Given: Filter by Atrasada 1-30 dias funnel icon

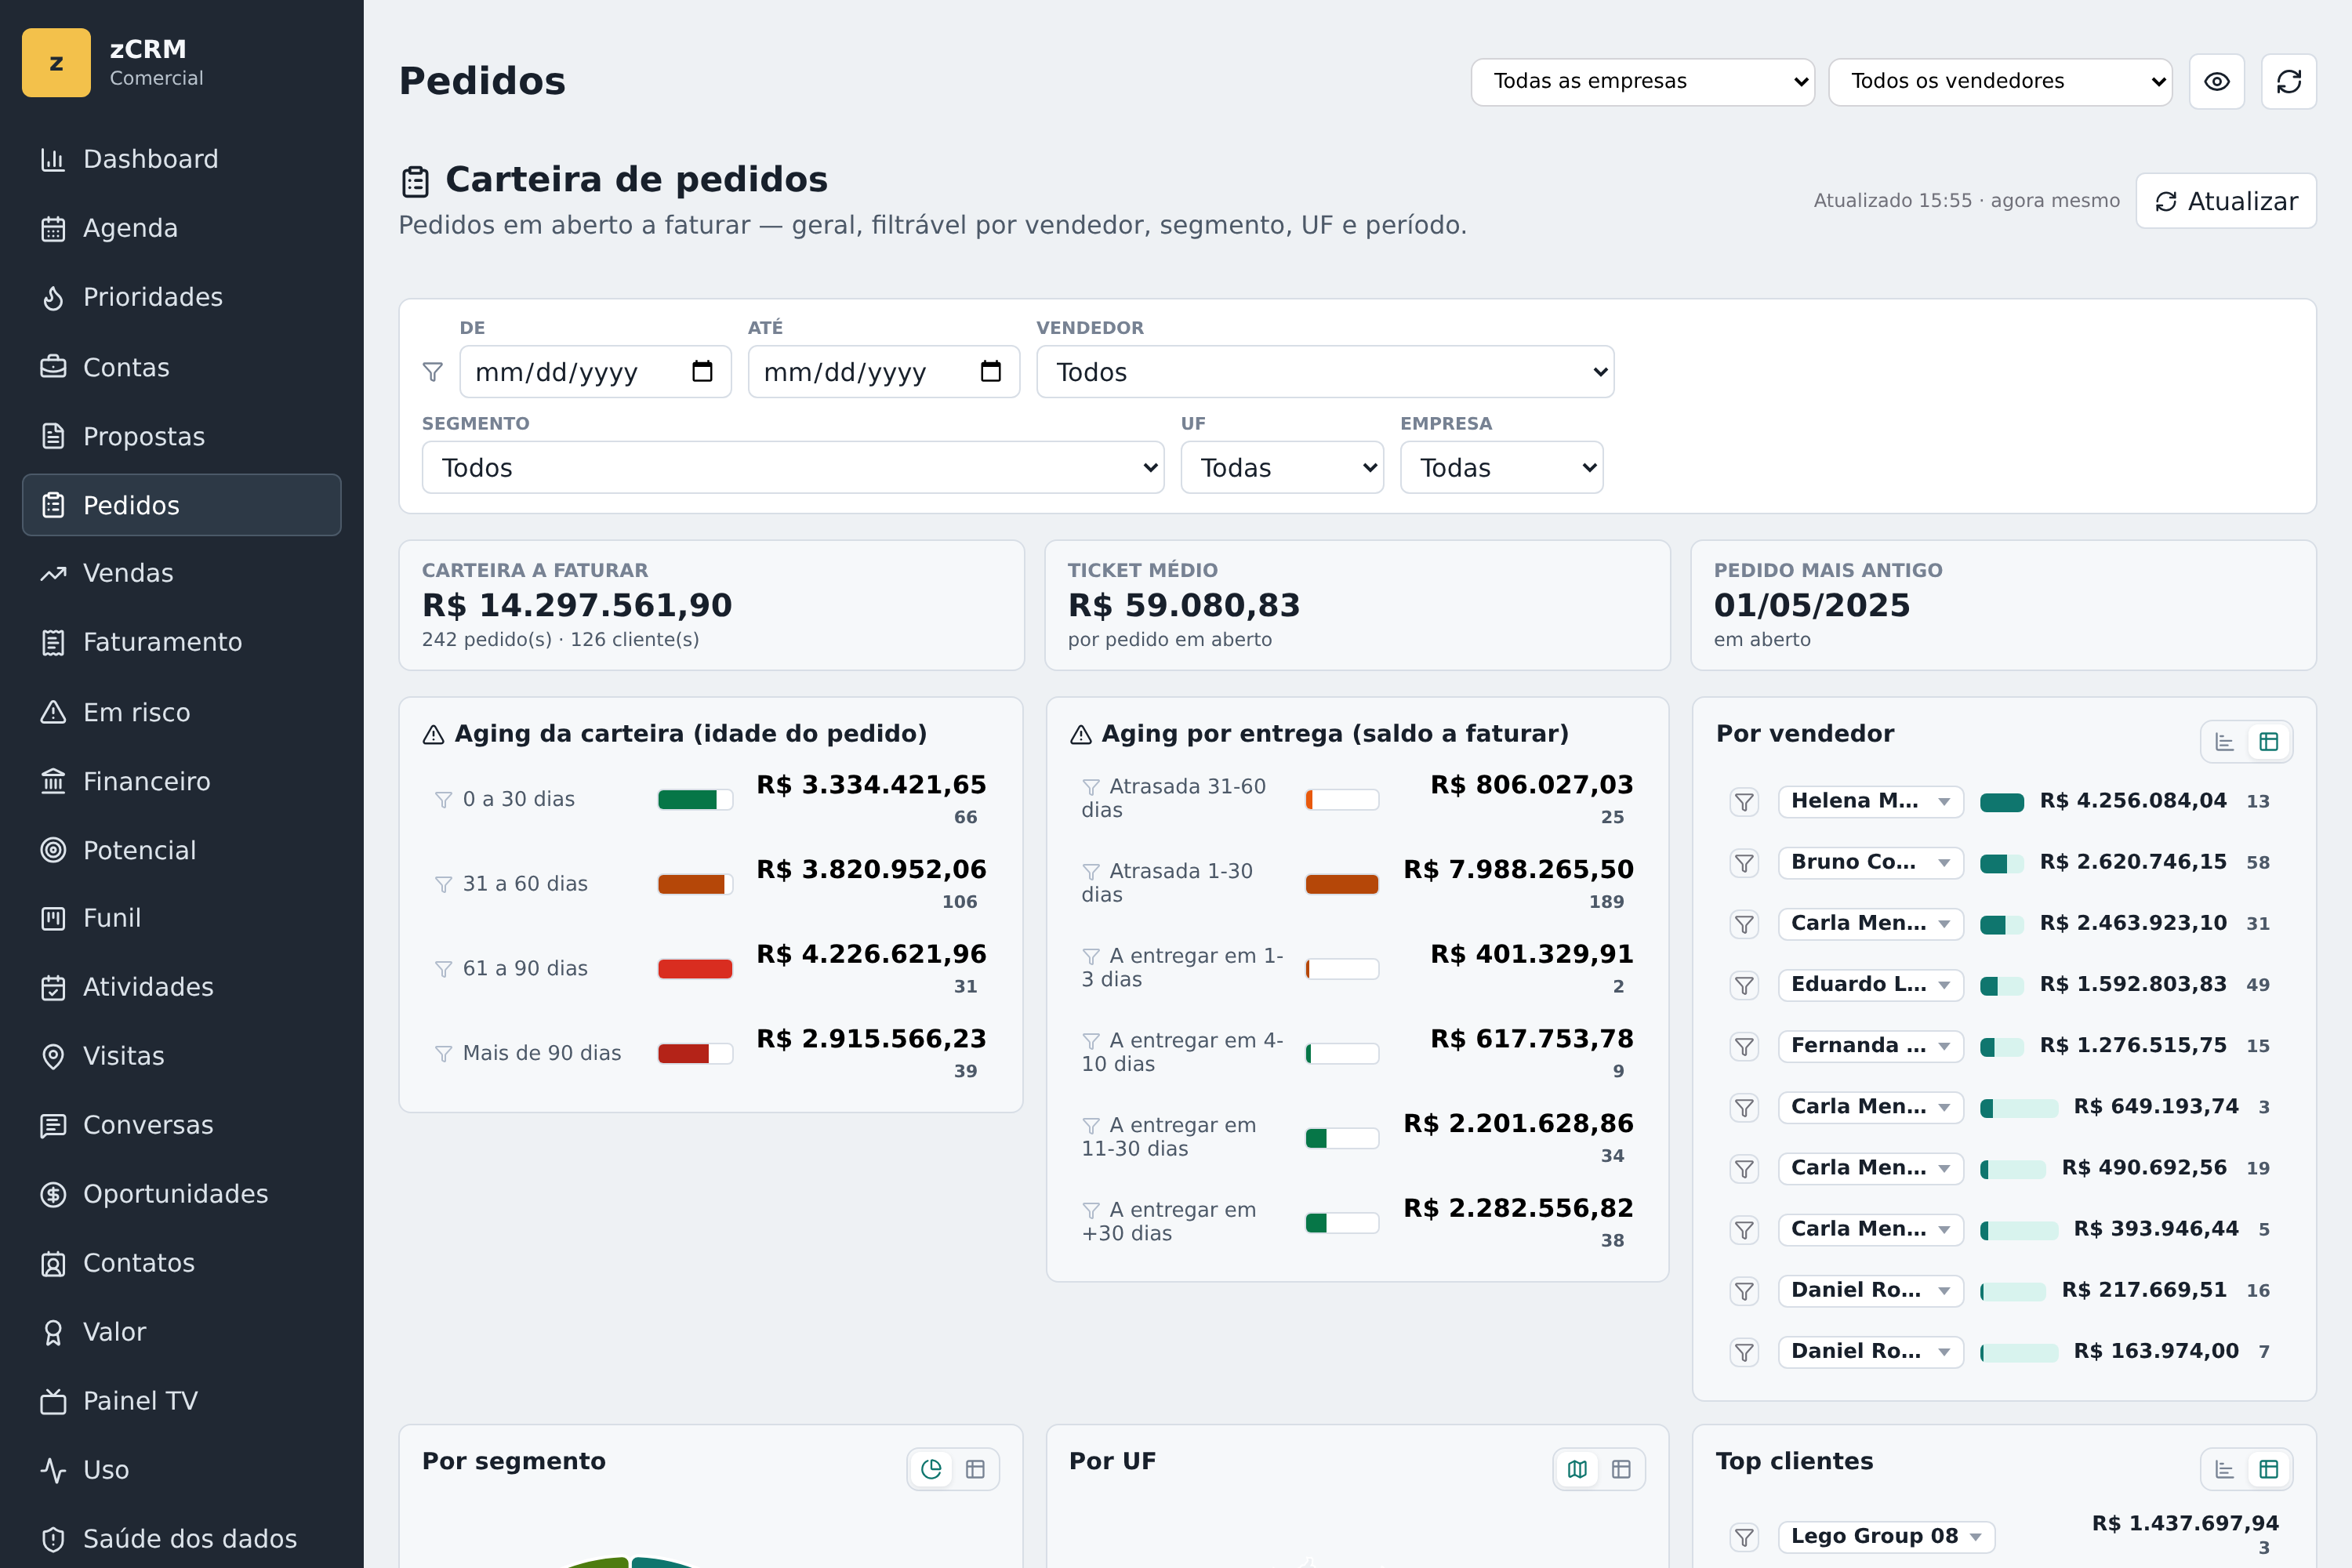Looking at the screenshot, I should pyautogui.click(x=1091, y=872).
